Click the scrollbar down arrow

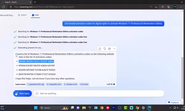[183, 103]
